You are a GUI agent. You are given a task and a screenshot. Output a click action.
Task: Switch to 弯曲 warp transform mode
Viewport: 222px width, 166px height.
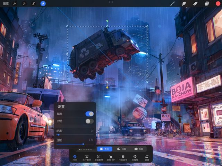[x=139, y=149]
